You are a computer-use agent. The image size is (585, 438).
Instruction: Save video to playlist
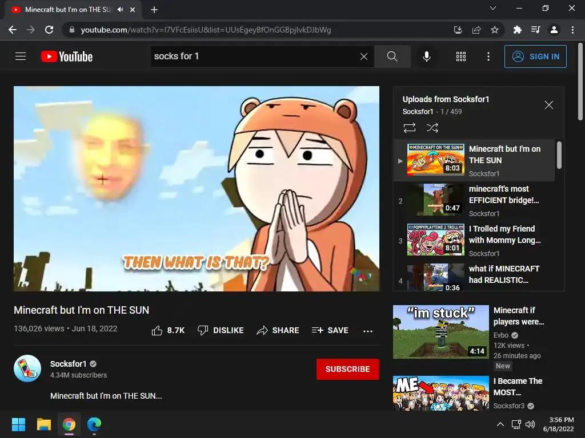(x=330, y=330)
